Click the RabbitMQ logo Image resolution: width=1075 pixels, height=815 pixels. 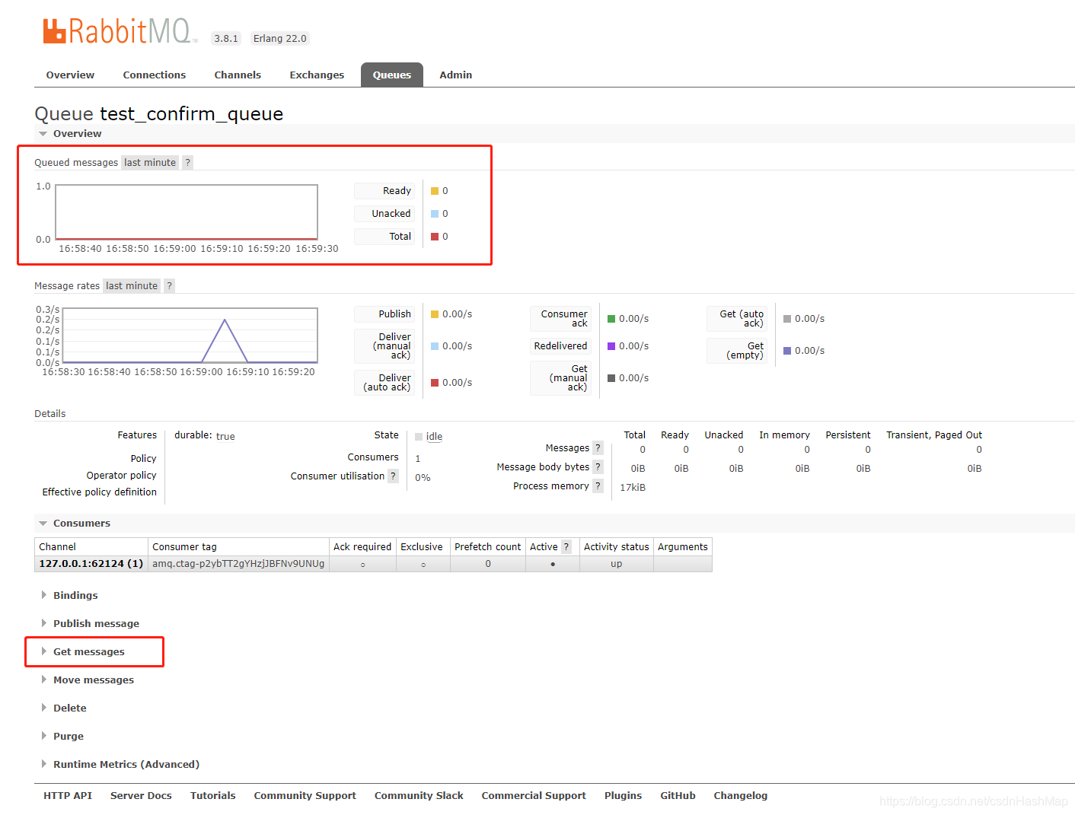pos(120,31)
